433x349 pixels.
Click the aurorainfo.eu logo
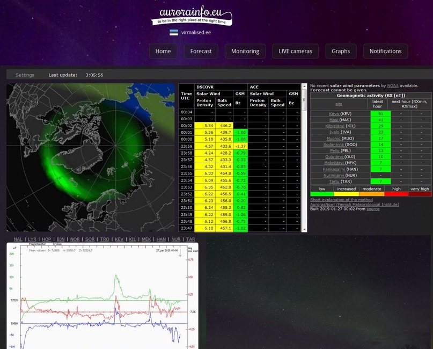tap(192, 16)
